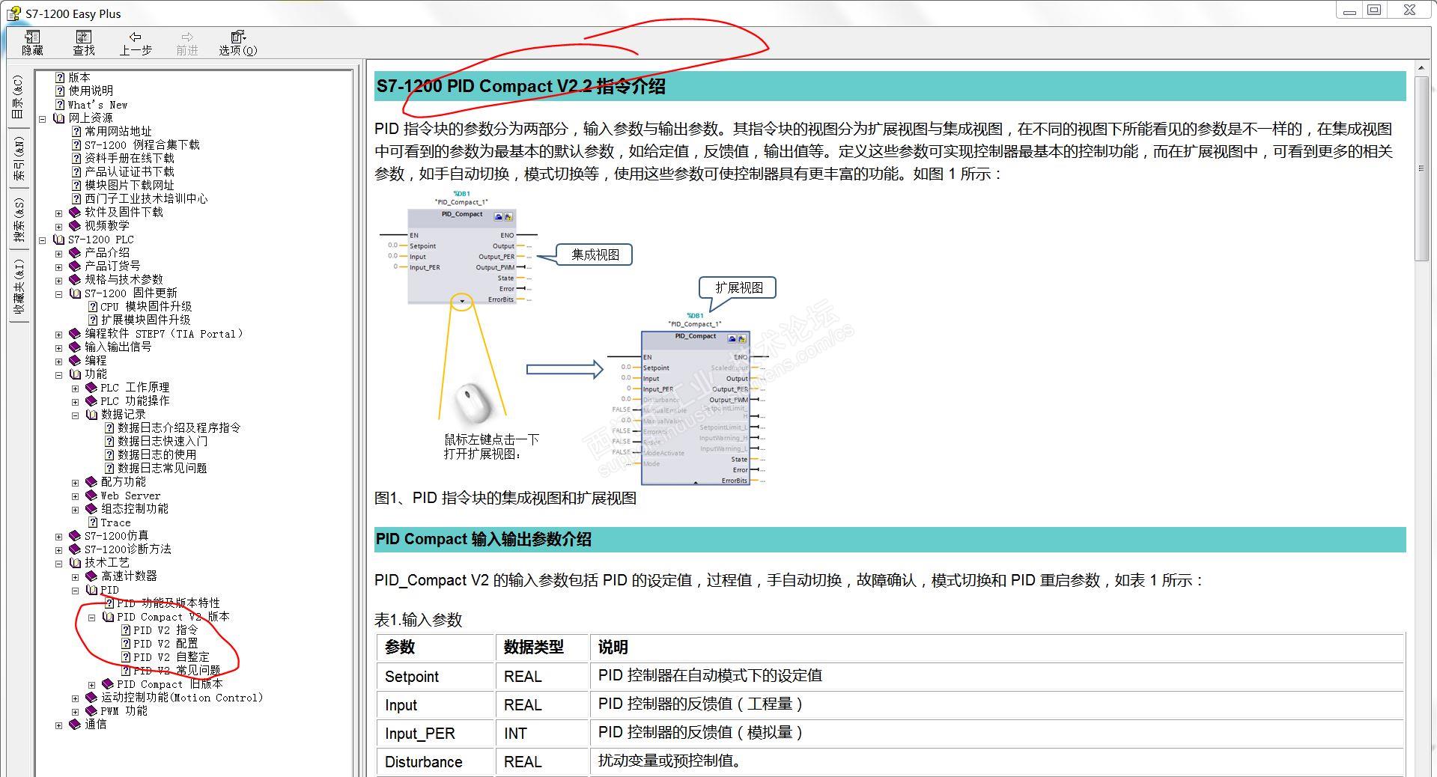Expand the 通信 tree node

click(59, 725)
